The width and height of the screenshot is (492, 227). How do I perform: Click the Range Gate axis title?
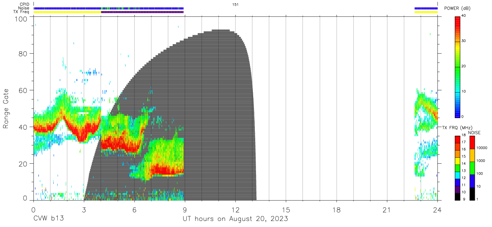click(6, 108)
